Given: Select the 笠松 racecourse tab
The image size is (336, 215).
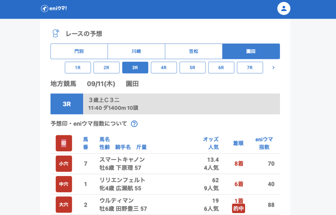Looking at the screenshot, I should click(x=194, y=51).
